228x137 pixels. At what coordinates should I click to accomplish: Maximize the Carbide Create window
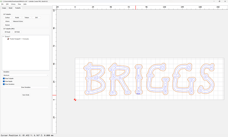click(x=219, y=1)
